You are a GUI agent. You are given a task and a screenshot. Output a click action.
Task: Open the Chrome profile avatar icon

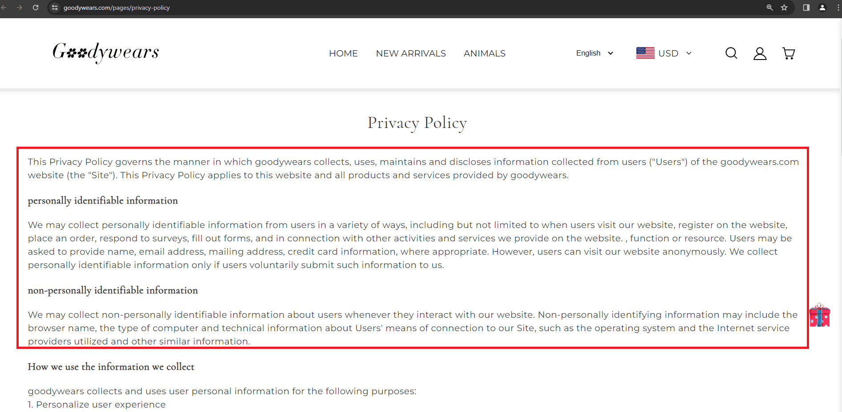click(x=822, y=8)
